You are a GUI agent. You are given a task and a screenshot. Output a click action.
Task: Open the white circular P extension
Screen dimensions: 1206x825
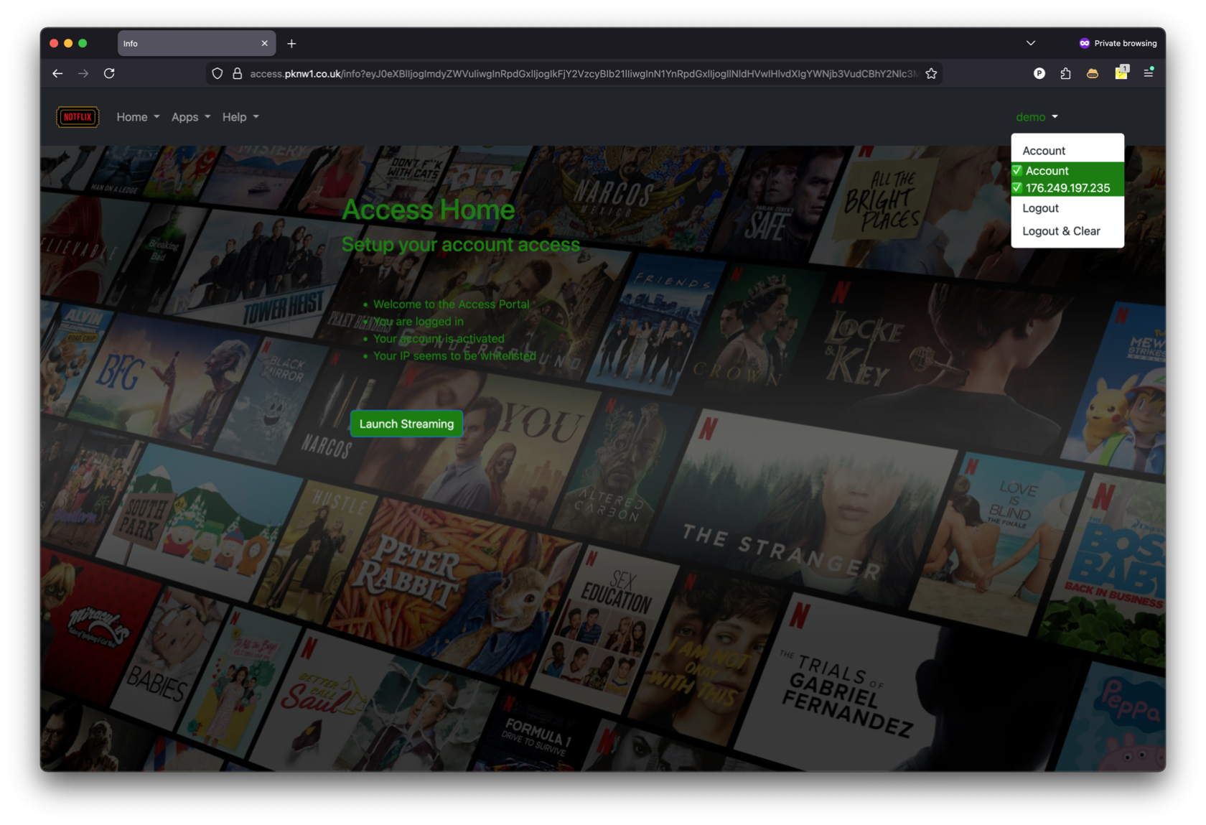[1039, 73]
